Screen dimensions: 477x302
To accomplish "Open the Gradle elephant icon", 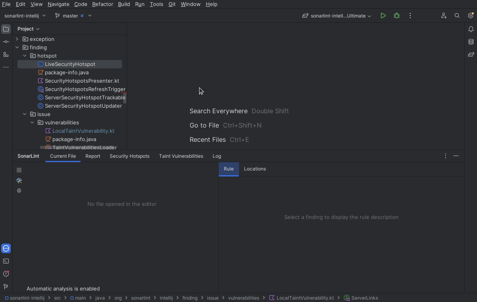I will pyautogui.click(x=471, y=54).
